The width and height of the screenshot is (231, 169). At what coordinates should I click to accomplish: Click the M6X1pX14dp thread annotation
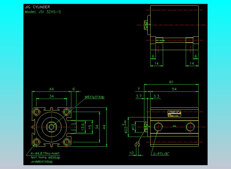[x=95, y=97]
